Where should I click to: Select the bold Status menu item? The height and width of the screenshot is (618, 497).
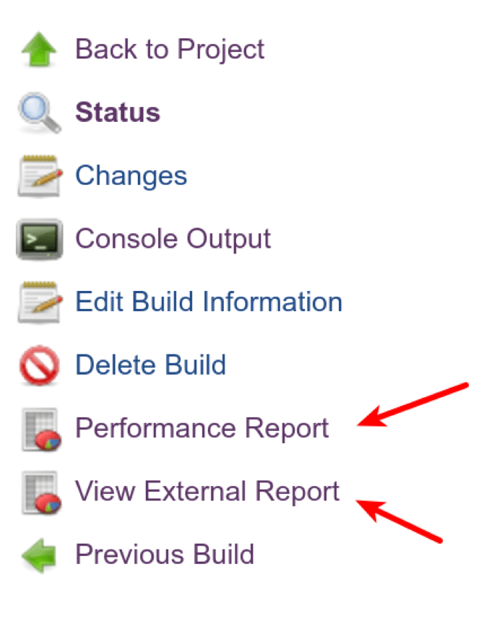click(118, 113)
